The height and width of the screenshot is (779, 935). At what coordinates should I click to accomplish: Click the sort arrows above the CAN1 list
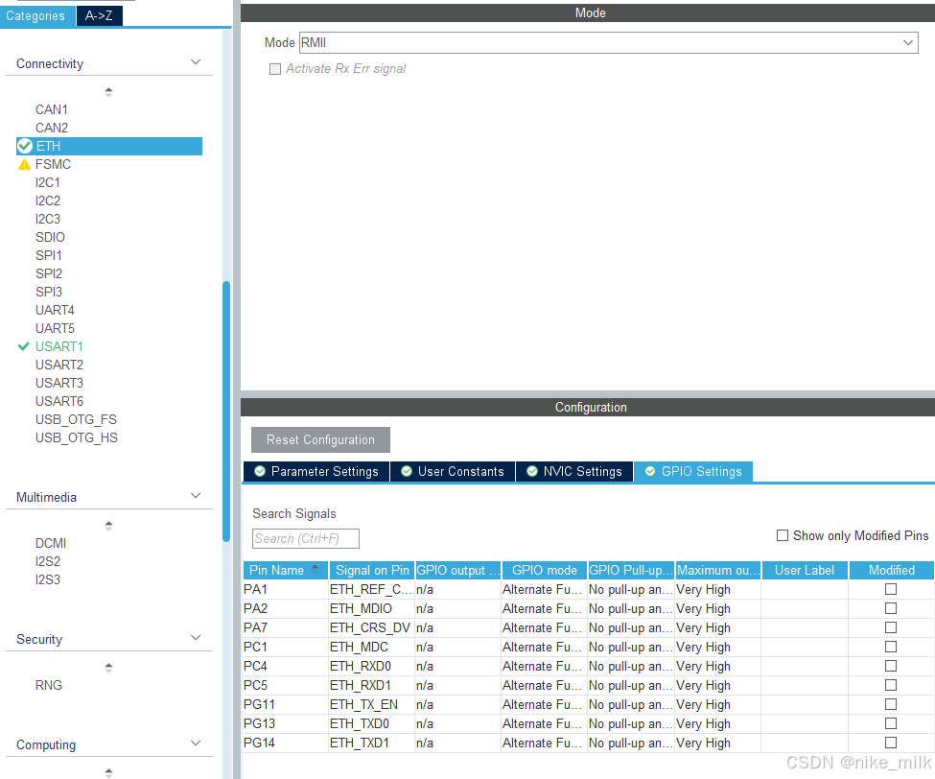point(108,91)
